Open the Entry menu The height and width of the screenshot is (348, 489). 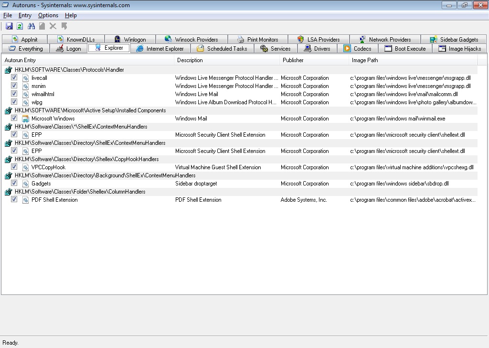[x=25, y=15]
